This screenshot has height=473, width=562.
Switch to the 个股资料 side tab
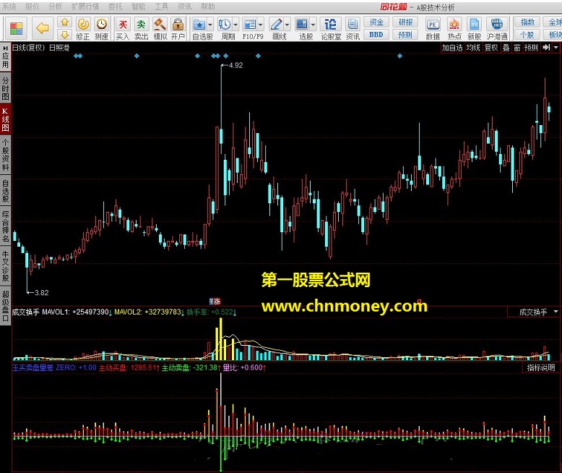click(5, 154)
